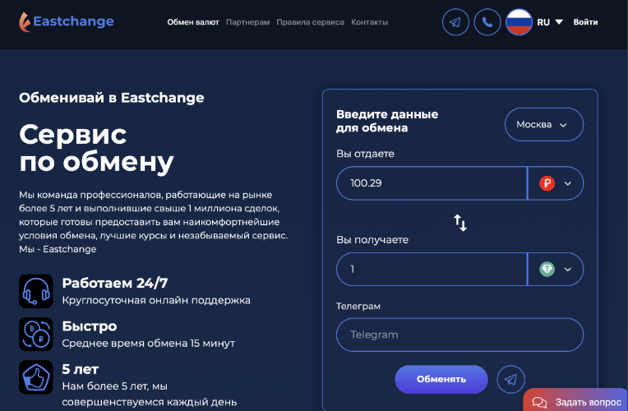Click the phone call icon in header
The height and width of the screenshot is (411, 628).
pos(487,22)
